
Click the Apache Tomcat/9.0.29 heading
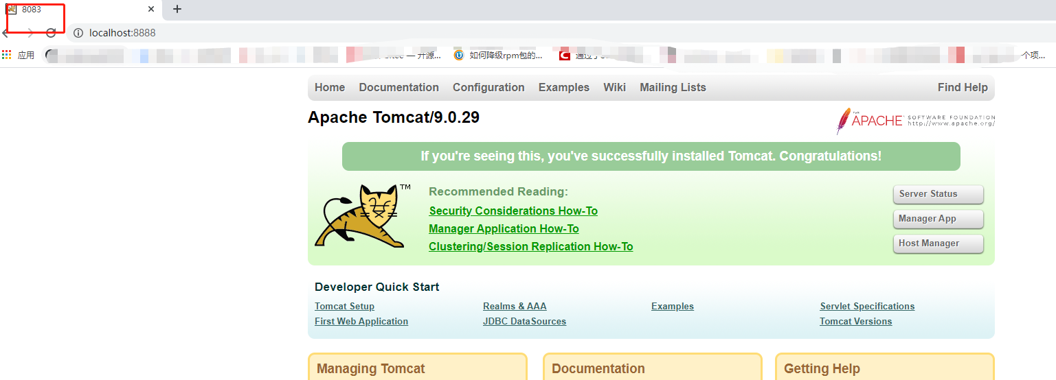click(x=394, y=117)
